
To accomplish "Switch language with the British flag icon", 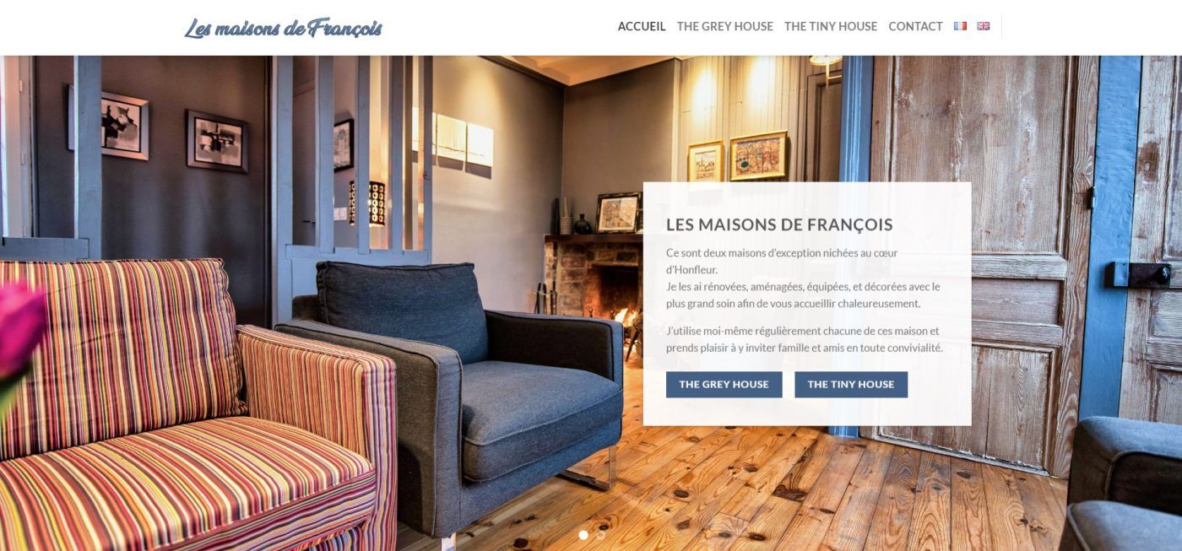I will [983, 26].
